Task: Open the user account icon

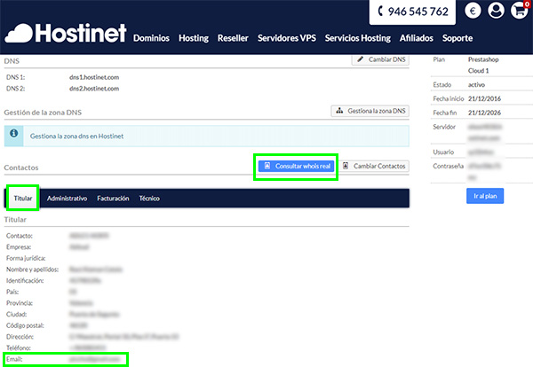Action: pyautogui.click(x=496, y=11)
